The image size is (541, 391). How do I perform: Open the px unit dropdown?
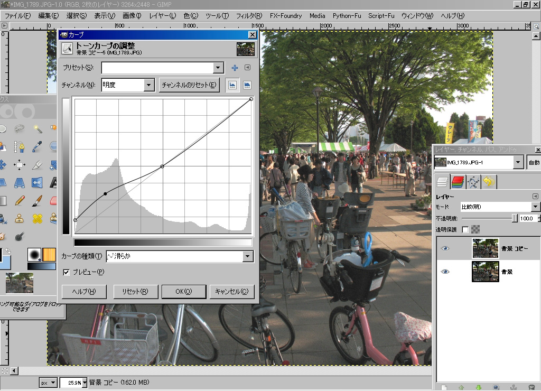[x=48, y=383]
